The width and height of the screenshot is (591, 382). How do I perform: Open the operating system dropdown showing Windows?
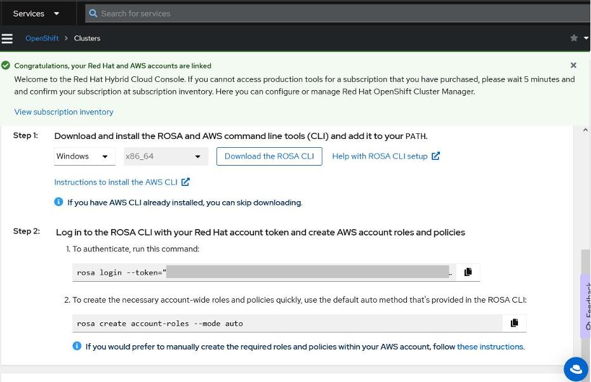tap(84, 155)
